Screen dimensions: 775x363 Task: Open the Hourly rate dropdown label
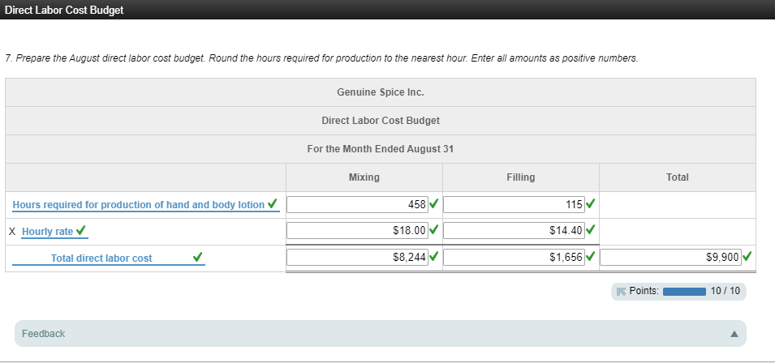pos(47,231)
